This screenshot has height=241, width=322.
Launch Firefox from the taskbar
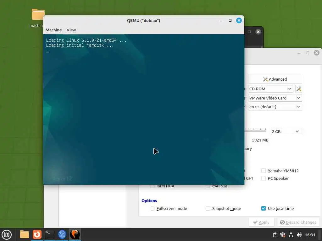click(x=37, y=234)
